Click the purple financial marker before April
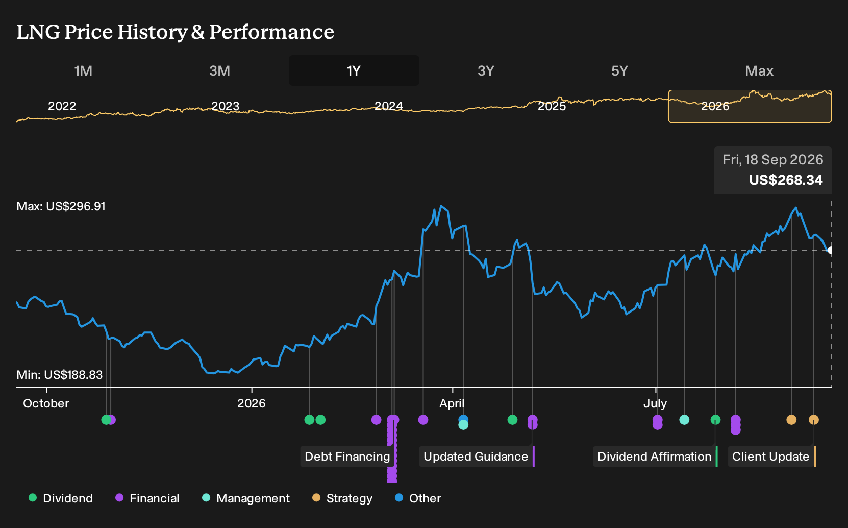848x528 pixels. coord(423,420)
